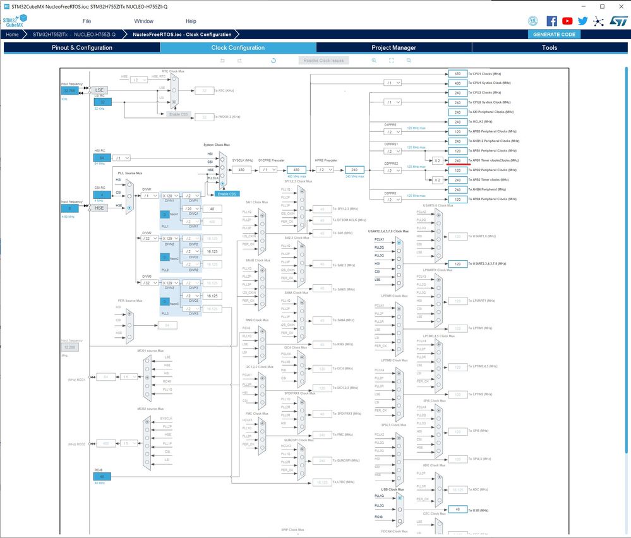Select LSI in RTC Clock Mux
Screen dimensions: 631x538
tap(174, 102)
